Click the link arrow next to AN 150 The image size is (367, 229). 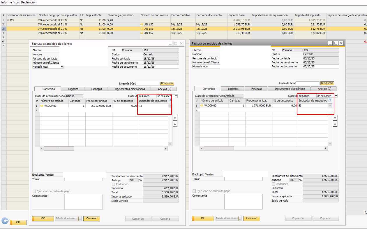click(x=142, y=25)
